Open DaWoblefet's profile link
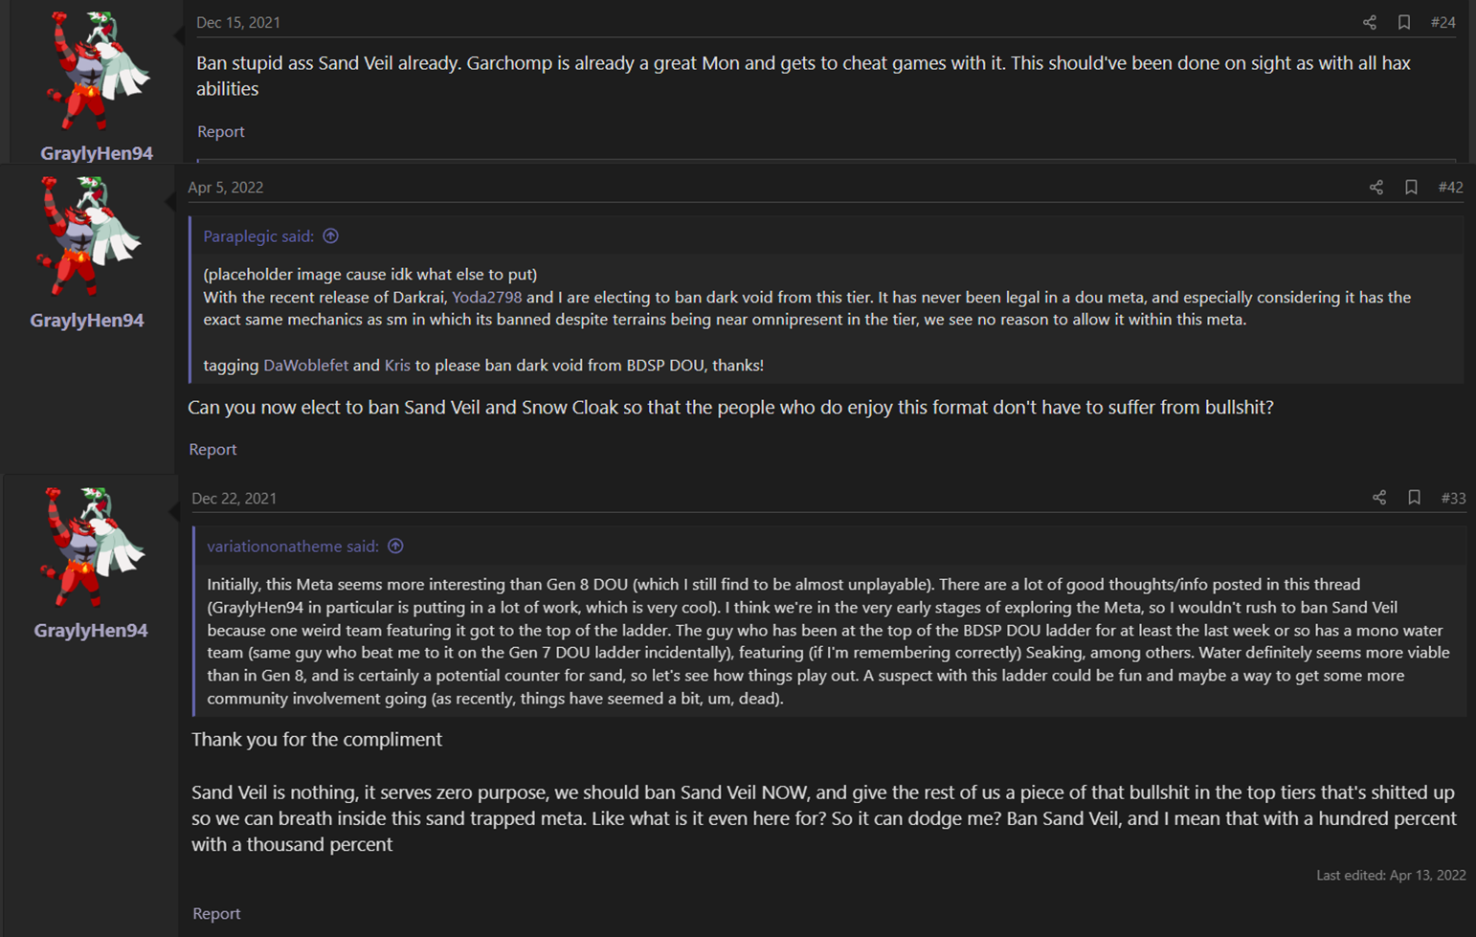Screen dimensions: 1476x937 pos(305,366)
